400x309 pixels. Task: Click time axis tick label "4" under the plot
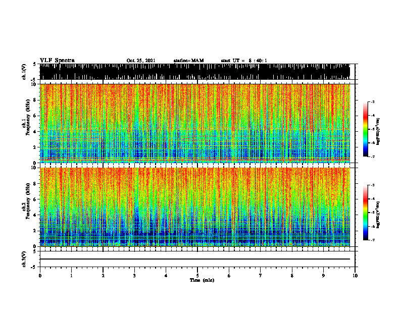(x=166, y=276)
